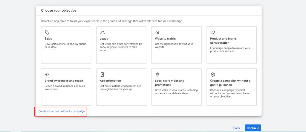The width and height of the screenshot is (306, 132).
Task: Click the heart icon for Product and brand consideration
Action: (212, 32)
